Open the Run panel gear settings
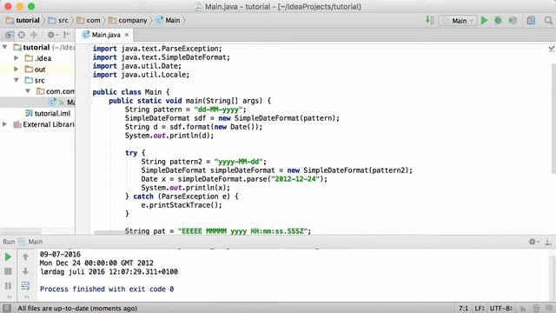Viewport: 556px width, 313px height. pyautogui.click(x=533, y=242)
